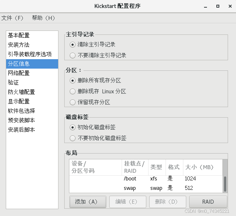This screenshot has width=236, height=216.
Task: Close the Kickstart 配置程序 window
Action: click(x=230, y=6)
